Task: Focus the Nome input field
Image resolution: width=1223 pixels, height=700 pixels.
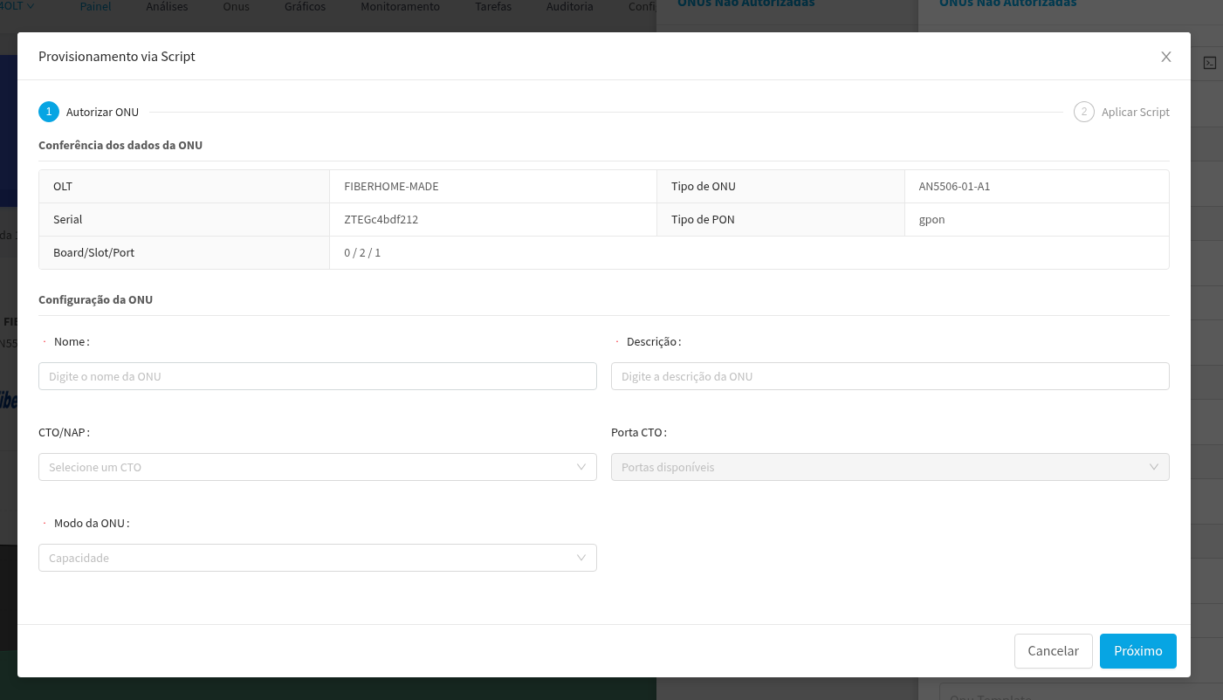Action: pyautogui.click(x=317, y=376)
